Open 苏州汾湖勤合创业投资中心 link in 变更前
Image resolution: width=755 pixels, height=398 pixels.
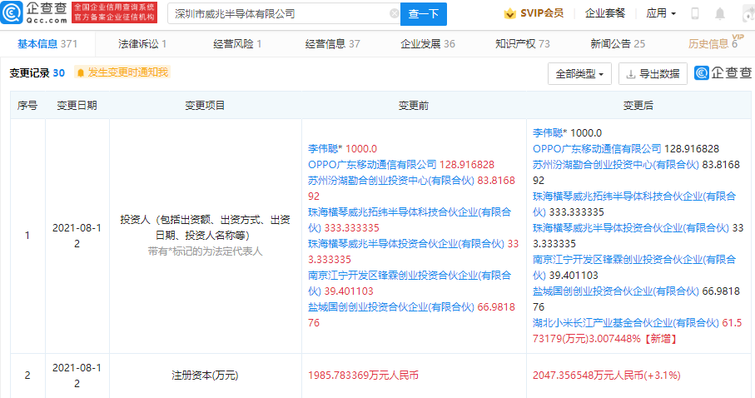[391, 181]
